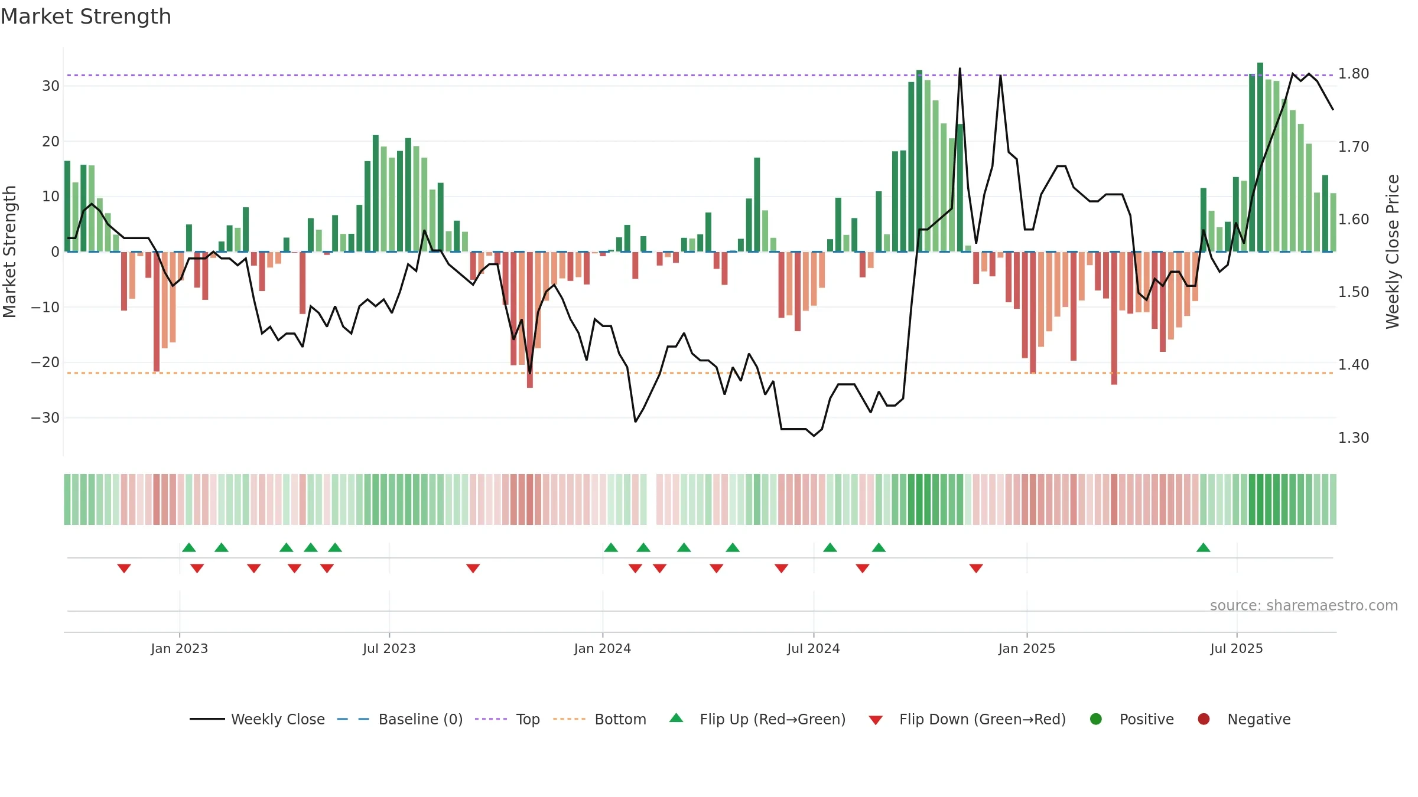Click the 1.40 price axis label

(x=1354, y=365)
